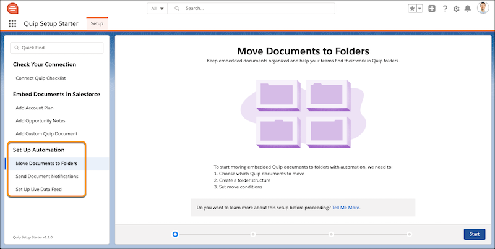This screenshot has height=249, width=495.
Task: Select the Setup tab
Action: 97,23
